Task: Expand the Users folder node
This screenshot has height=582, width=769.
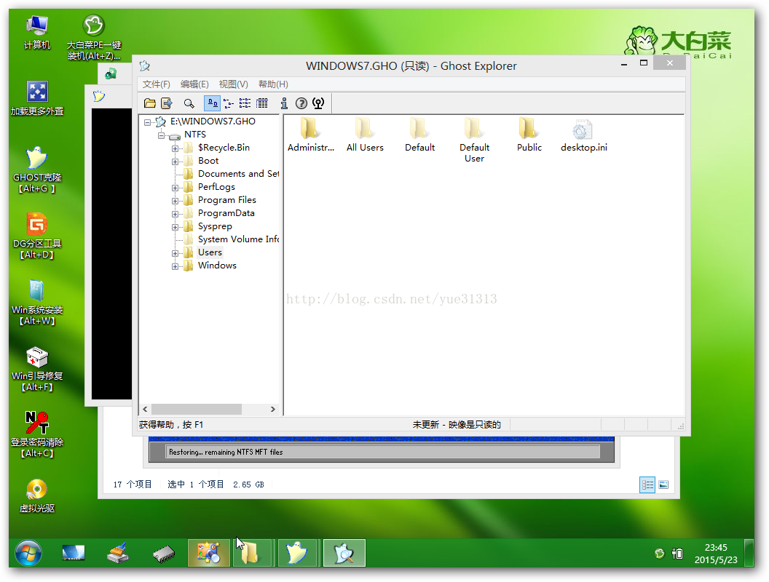Action: pyautogui.click(x=175, y=253)
